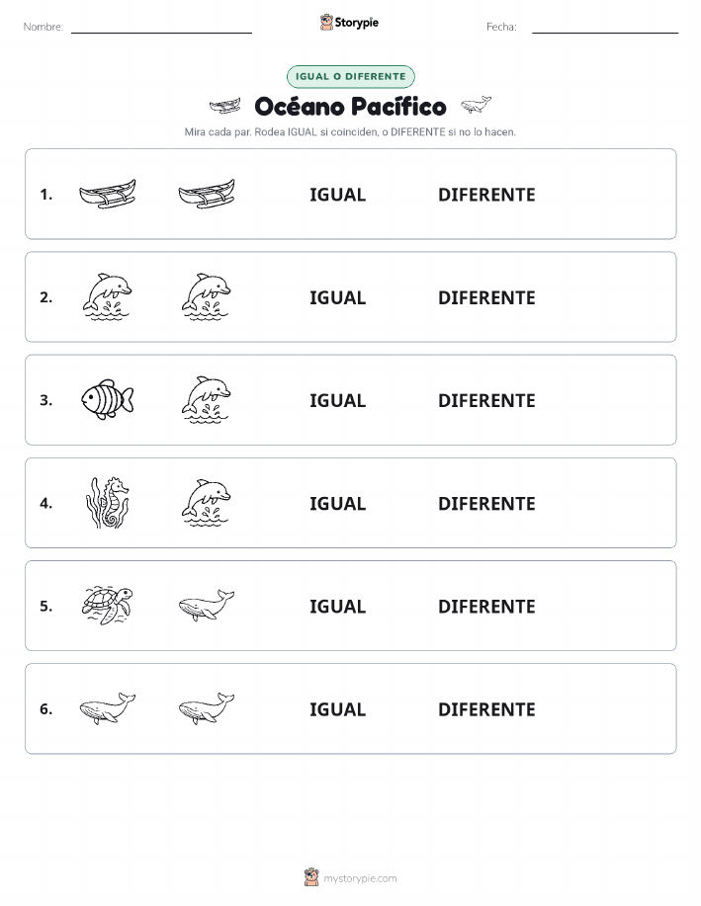
Task: Click the first canoe picture in row 1
Action: click(x=108, y=194)
